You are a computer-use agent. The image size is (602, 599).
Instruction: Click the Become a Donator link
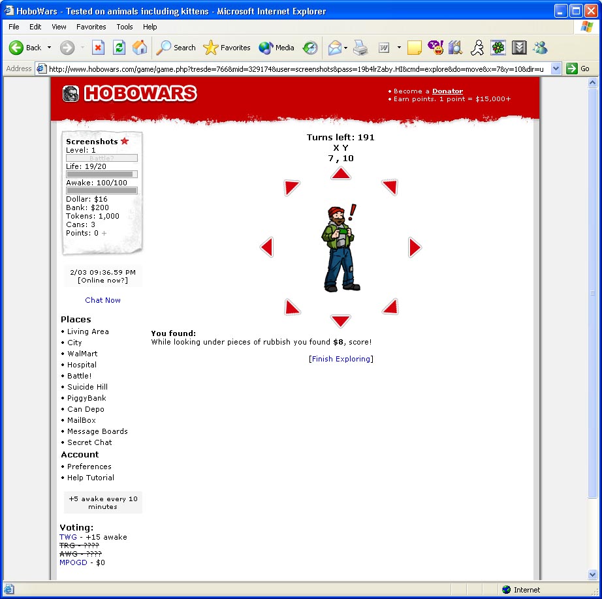[447, 91]
